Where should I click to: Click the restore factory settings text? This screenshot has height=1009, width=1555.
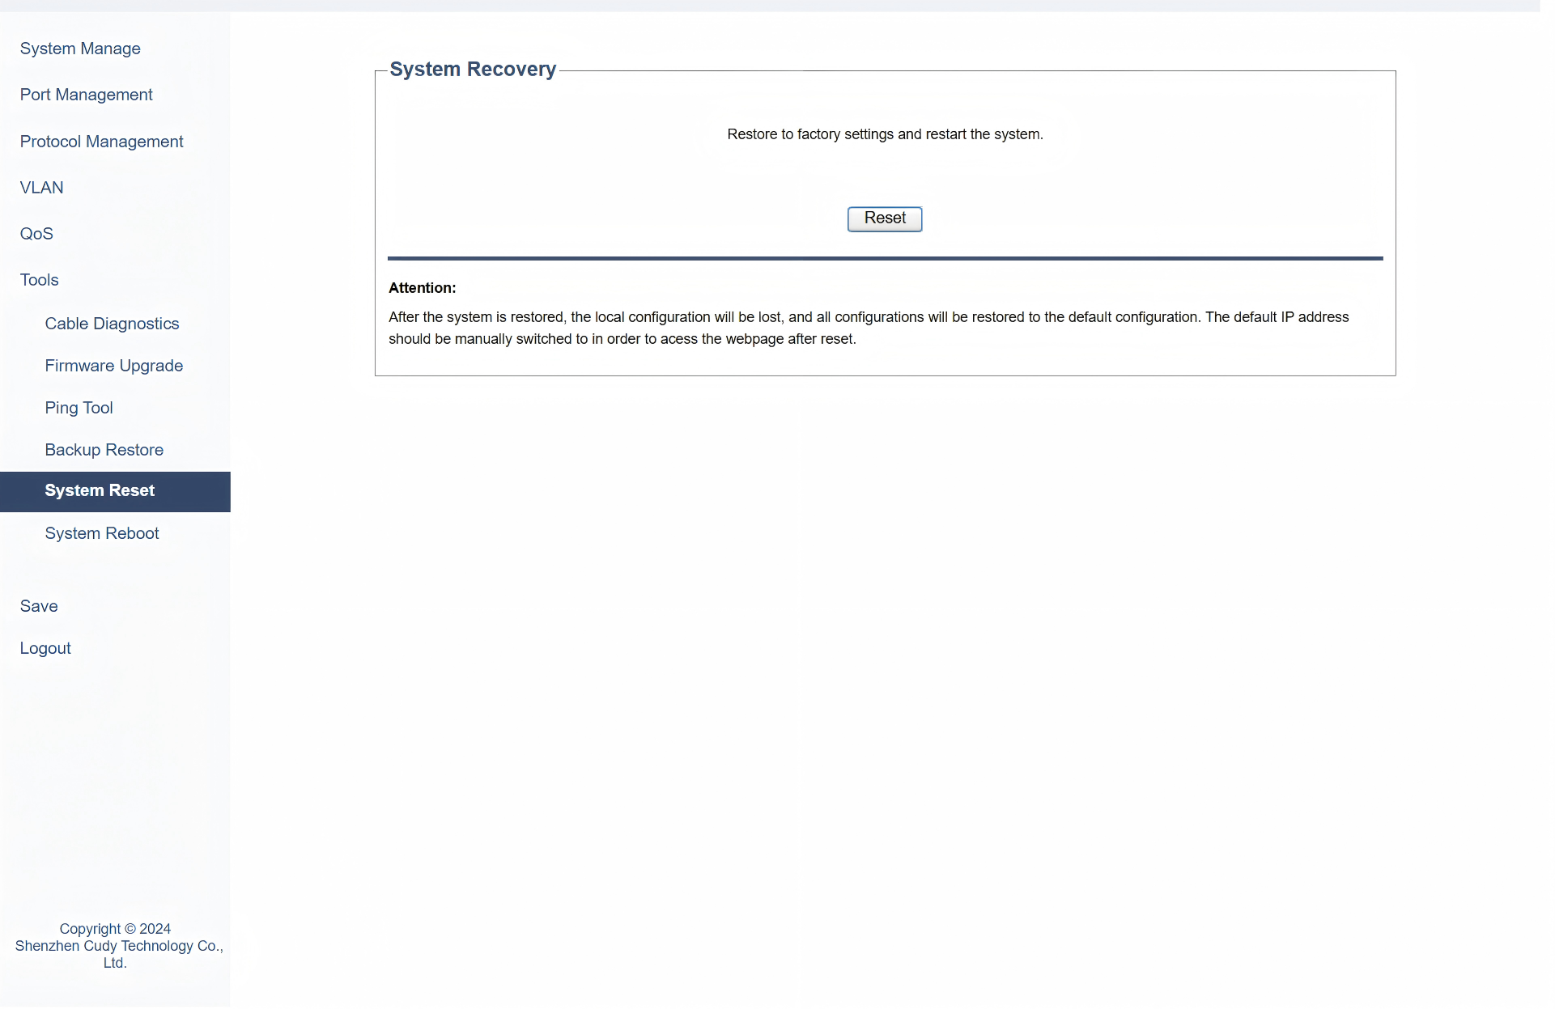(884, 134)
